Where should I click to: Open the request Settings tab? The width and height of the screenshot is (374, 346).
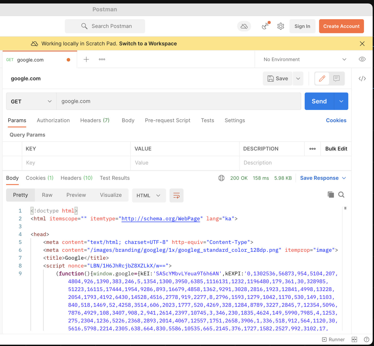pos(235,120)
